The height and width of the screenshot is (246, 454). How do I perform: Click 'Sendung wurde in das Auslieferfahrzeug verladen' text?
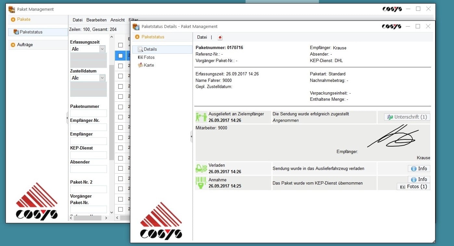[x=318, y=169]
